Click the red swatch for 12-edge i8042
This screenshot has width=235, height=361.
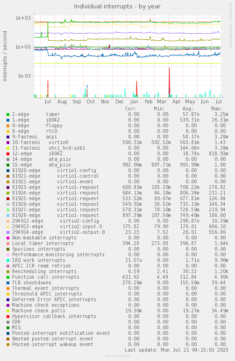pyautogui.click(x=8, y=154)
